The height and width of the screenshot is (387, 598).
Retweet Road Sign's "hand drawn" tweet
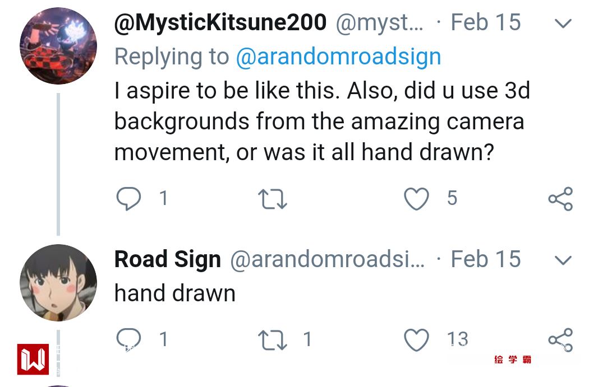[x=272, y=339]
